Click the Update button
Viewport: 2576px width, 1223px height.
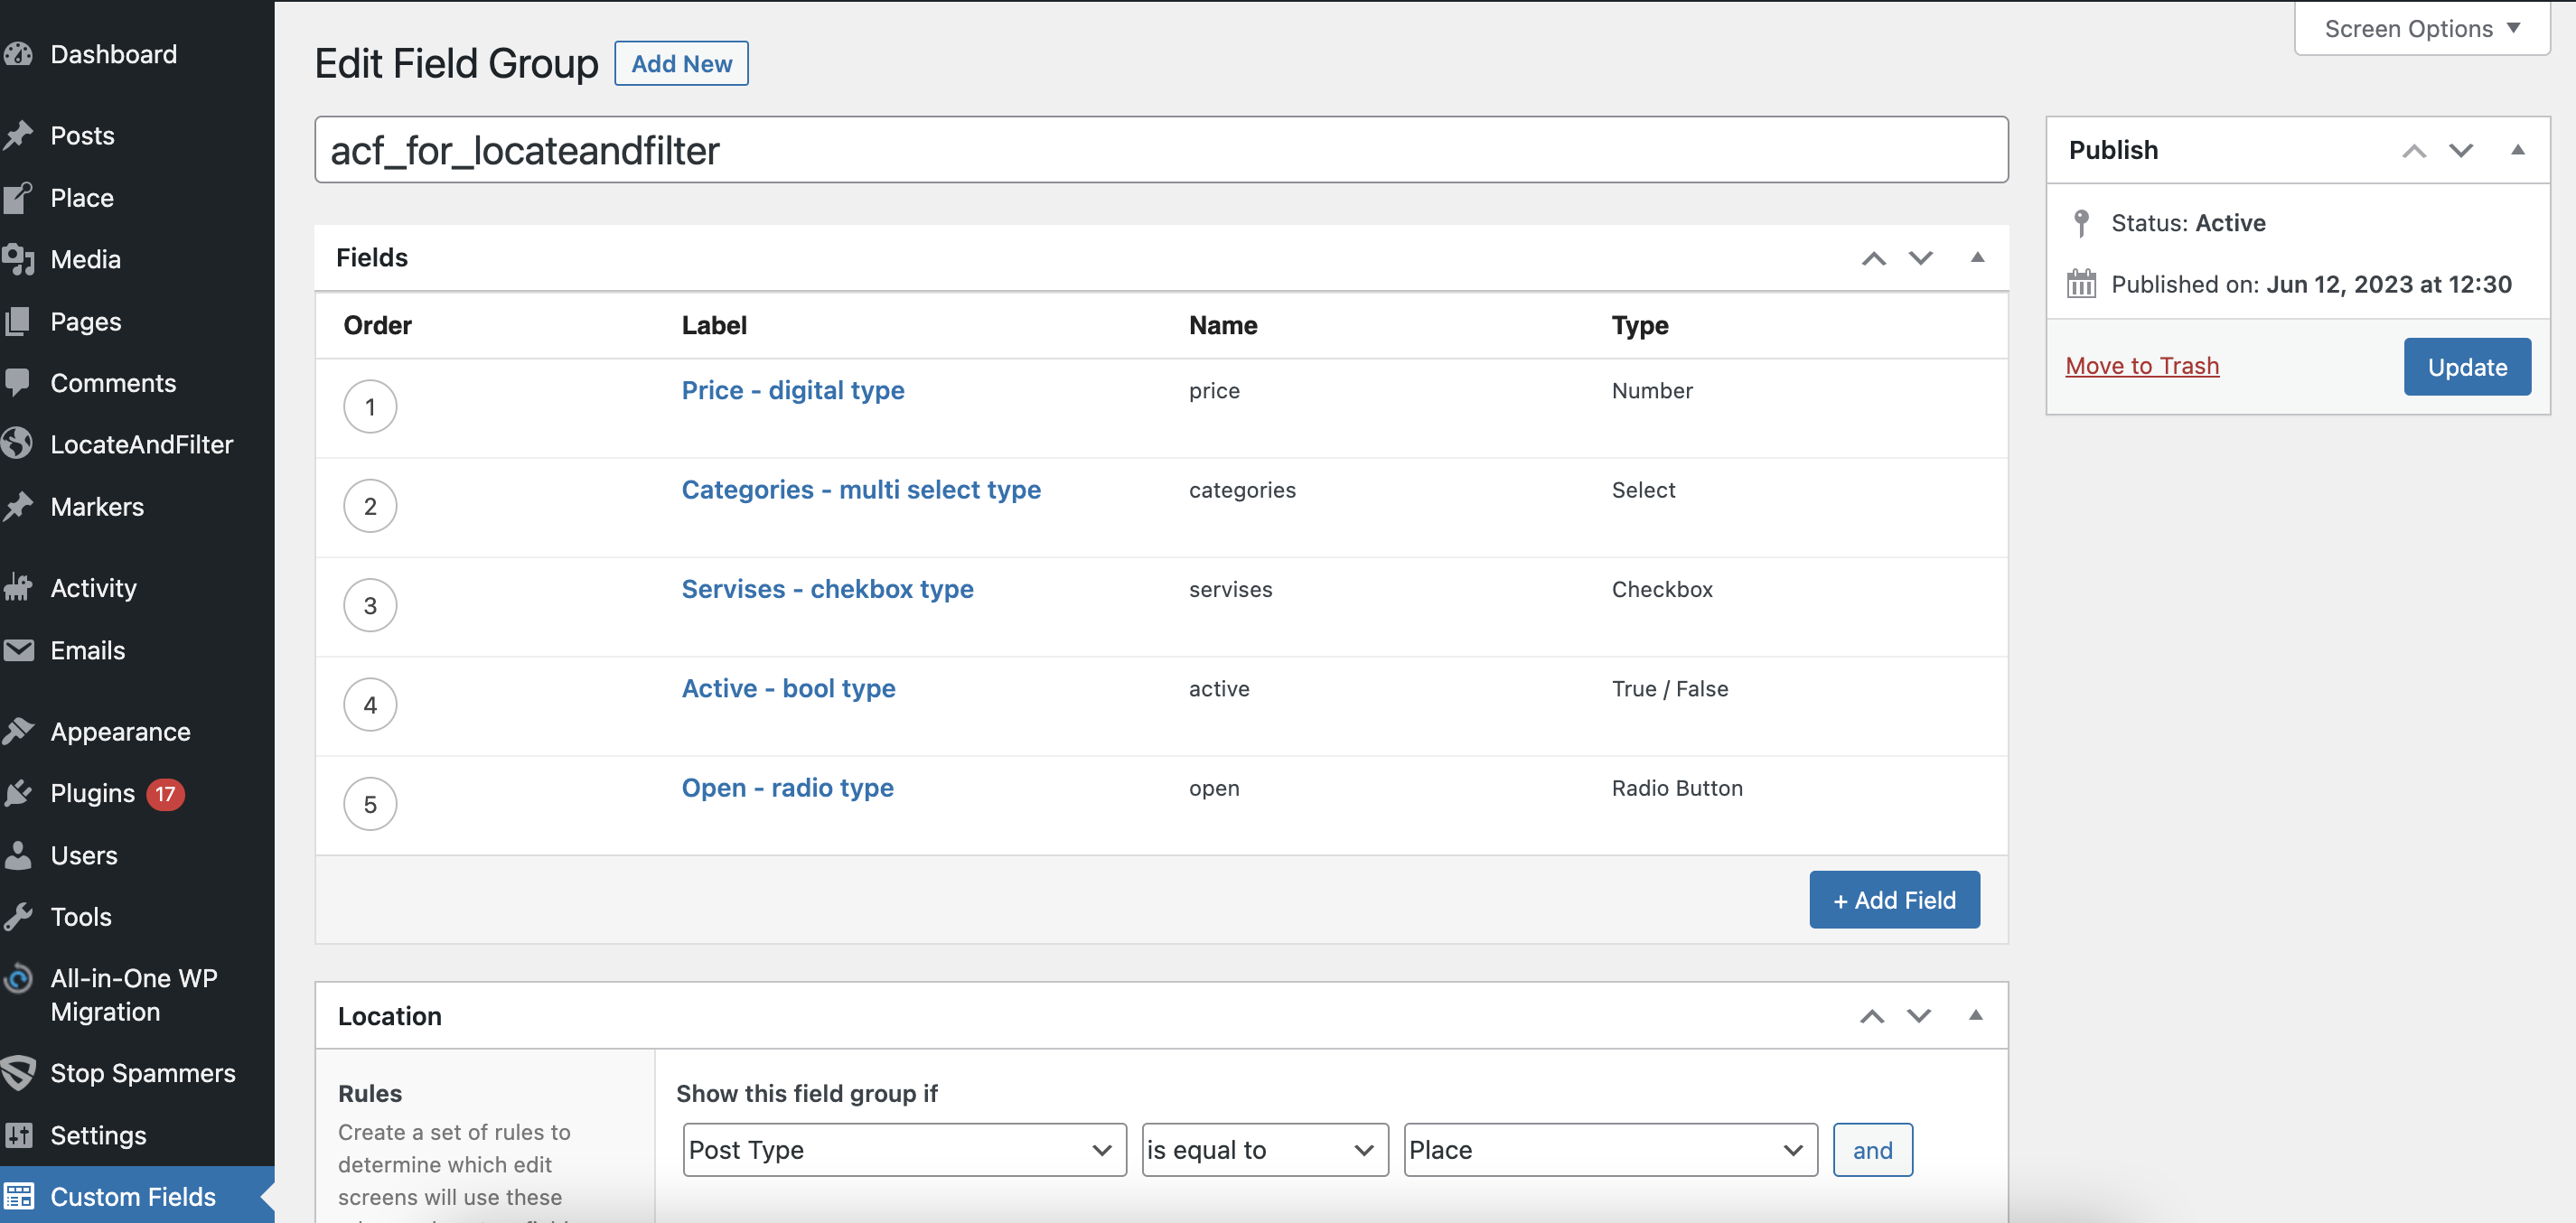pyautogui.click(x=2466, y=366)
